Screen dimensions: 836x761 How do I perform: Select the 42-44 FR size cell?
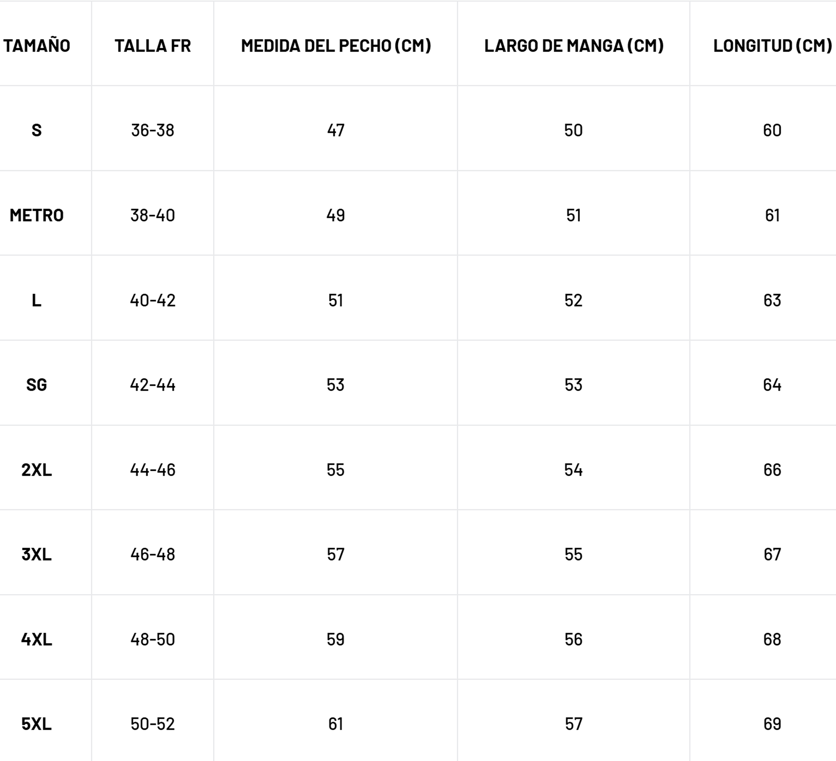coord(153,385)
